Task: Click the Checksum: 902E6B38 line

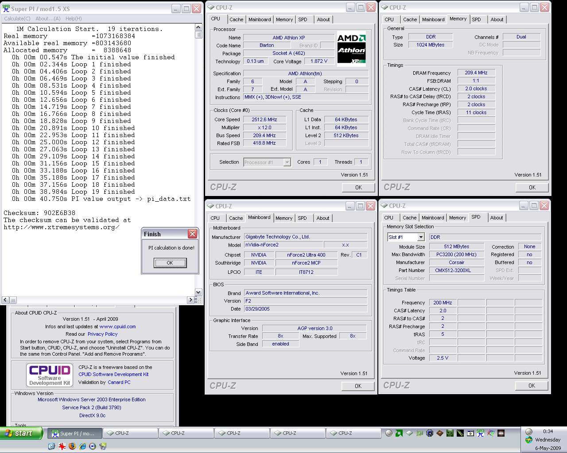Action: click(39, 213)
